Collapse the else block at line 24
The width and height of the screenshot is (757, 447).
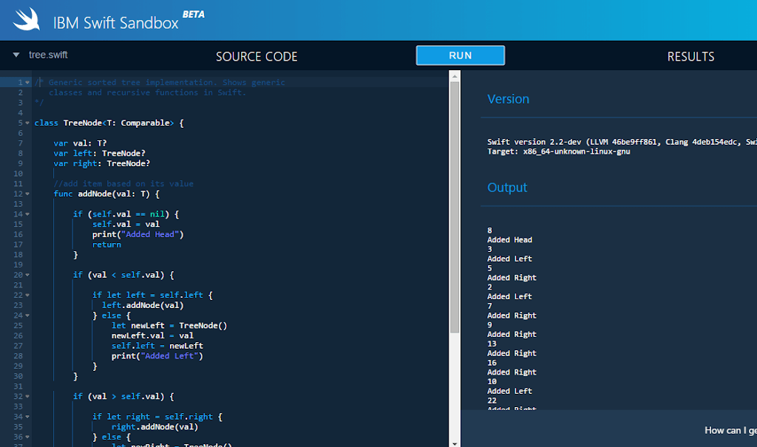27,315
